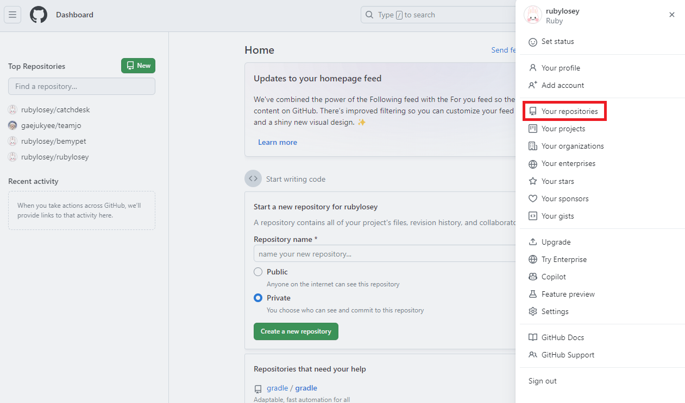Click the magnifier icon in search bar
The height and width of the screenshot is (403, 685).
click(x=369, y=15)
